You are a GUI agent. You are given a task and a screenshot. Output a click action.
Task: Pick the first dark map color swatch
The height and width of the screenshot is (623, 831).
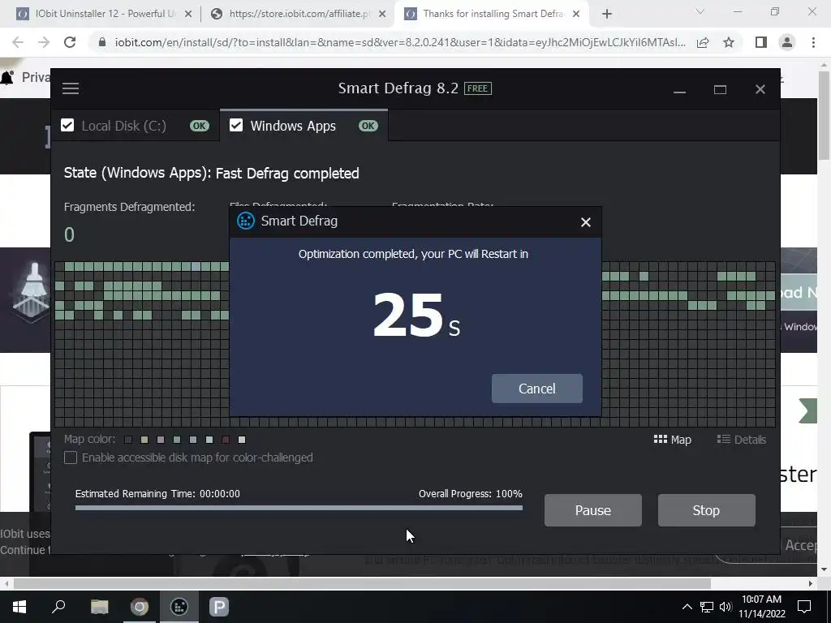(128, 440)
